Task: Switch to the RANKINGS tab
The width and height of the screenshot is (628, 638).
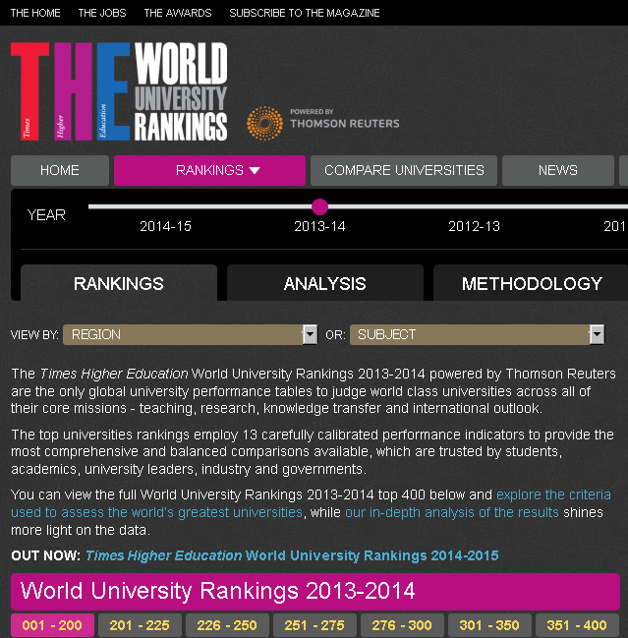Action: coord(119,283)
